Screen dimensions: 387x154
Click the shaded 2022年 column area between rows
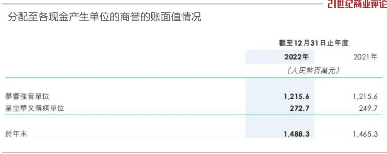coord(279,123)
